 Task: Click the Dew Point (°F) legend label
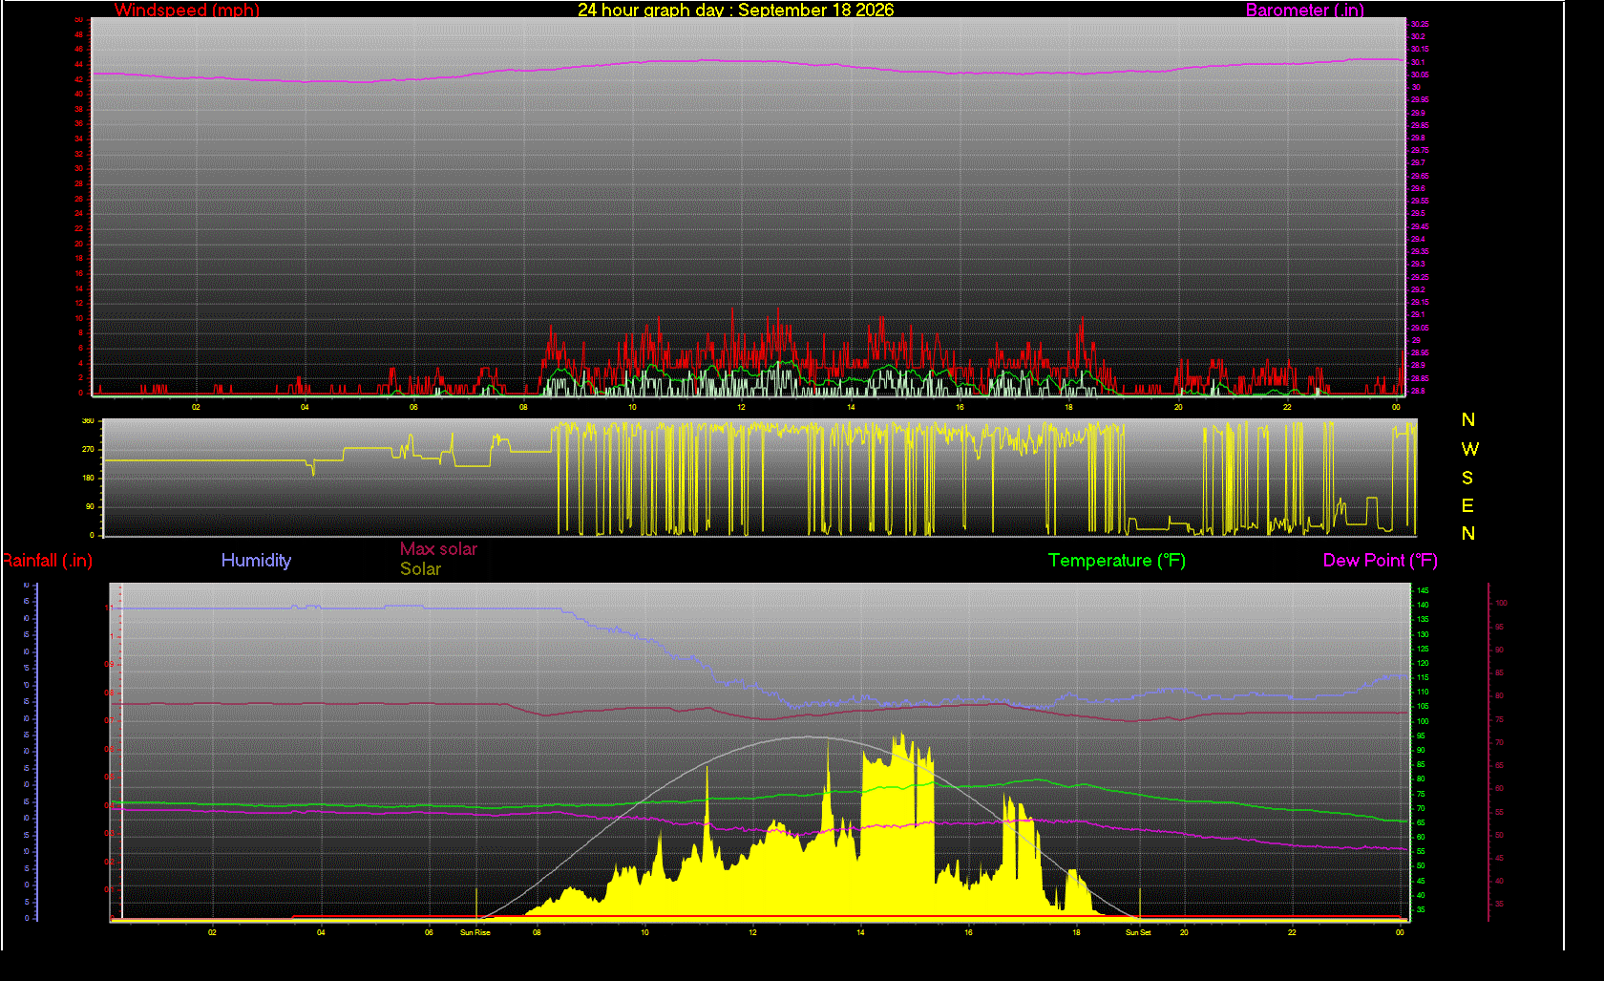(1381, 561)
